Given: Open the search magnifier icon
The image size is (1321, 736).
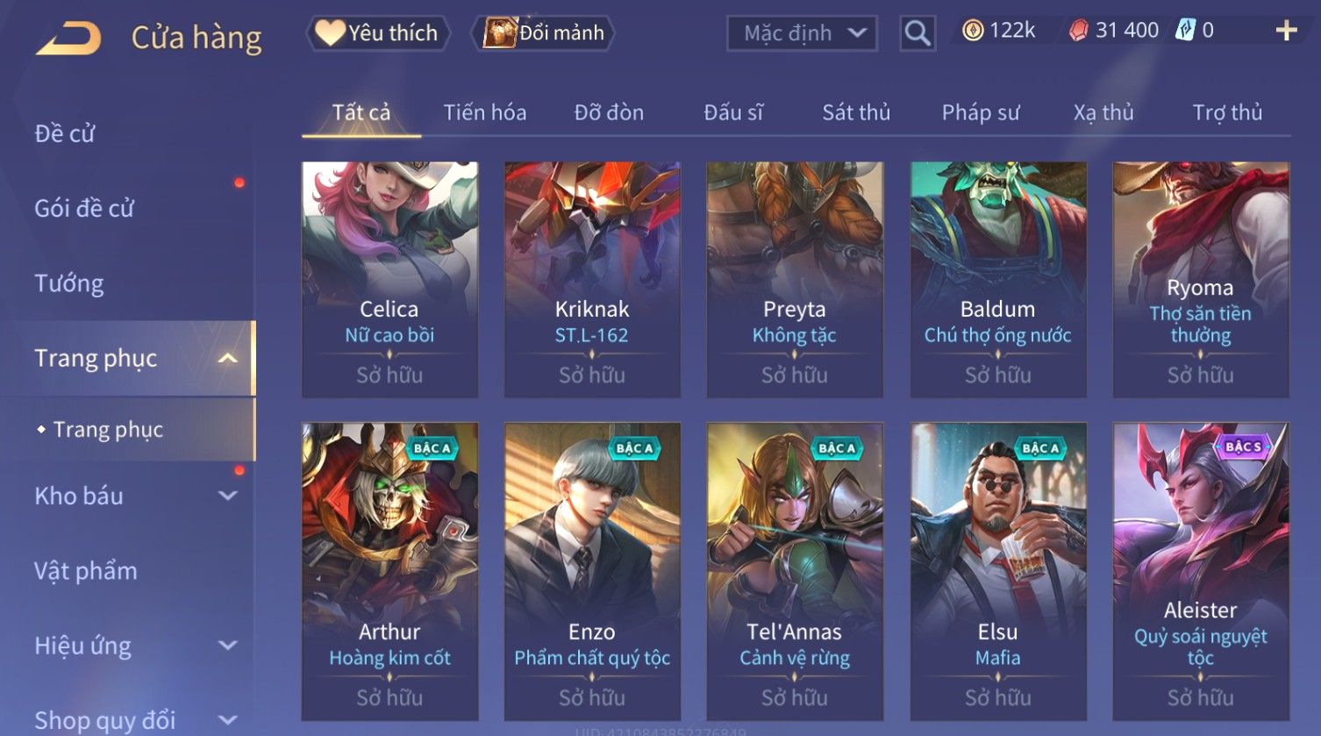Looking at the screenshot, I should [918, 33].
